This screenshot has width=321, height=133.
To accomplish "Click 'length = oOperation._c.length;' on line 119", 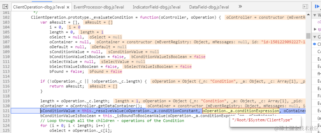I will [75, 101].
